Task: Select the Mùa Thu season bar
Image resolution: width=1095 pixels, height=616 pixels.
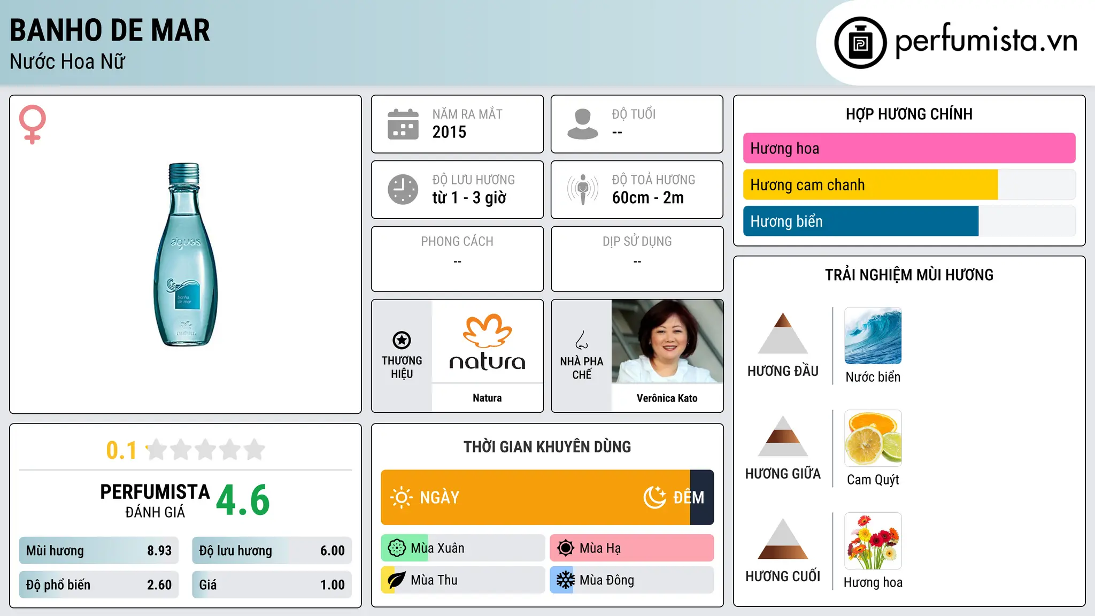Action: point(462,580)
